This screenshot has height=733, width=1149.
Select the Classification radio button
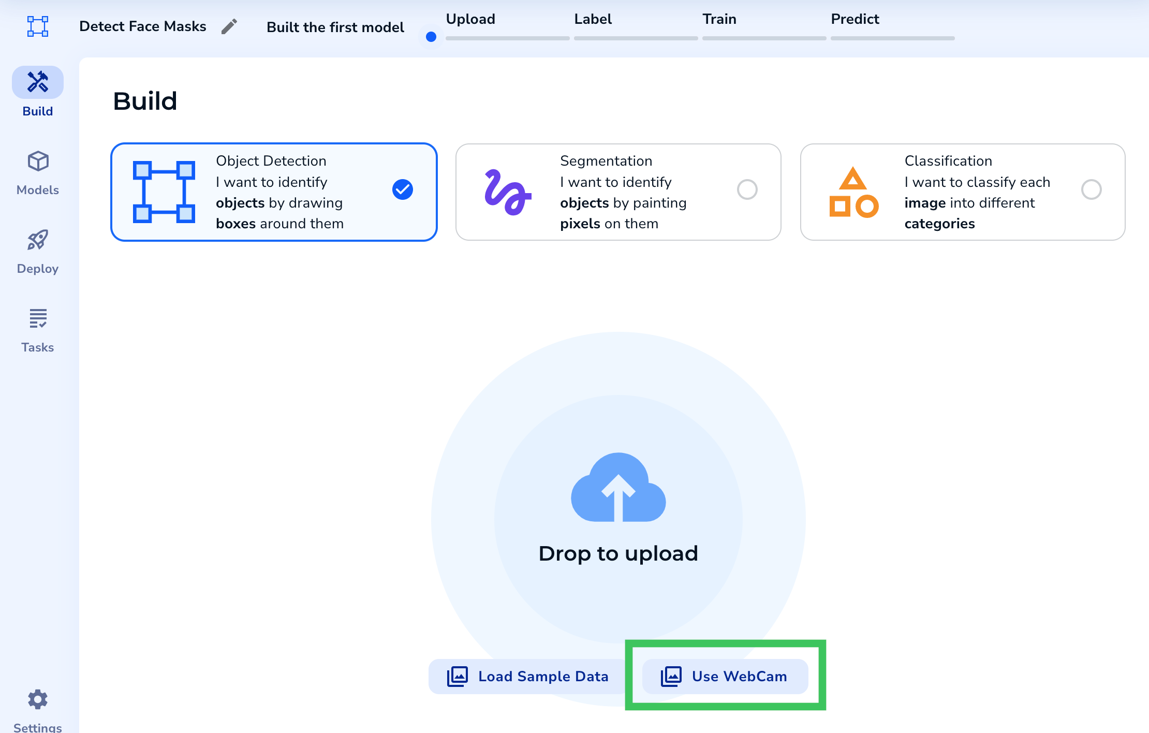pyautogui.click(x=1091, y=189)
